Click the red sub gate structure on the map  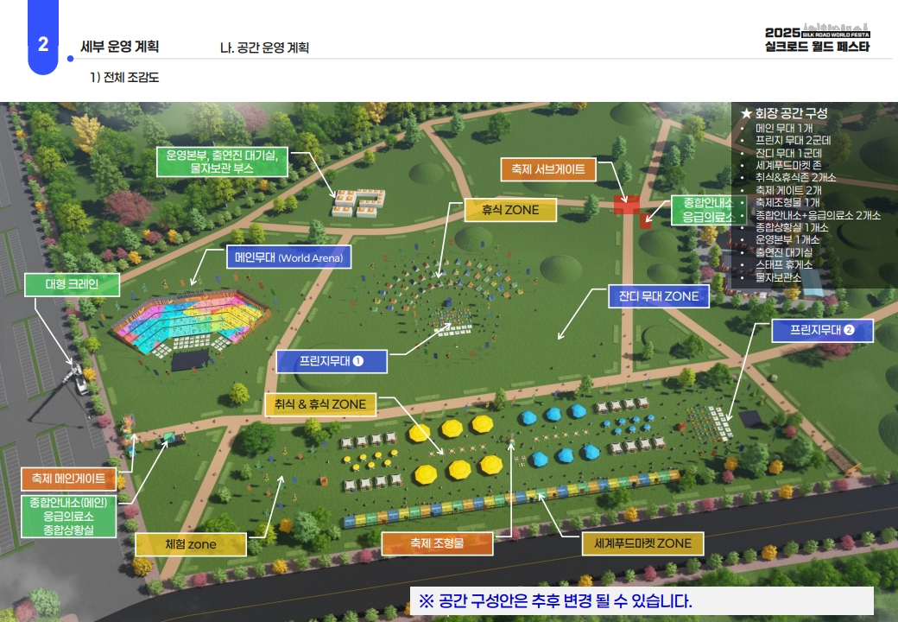(626, 204)
